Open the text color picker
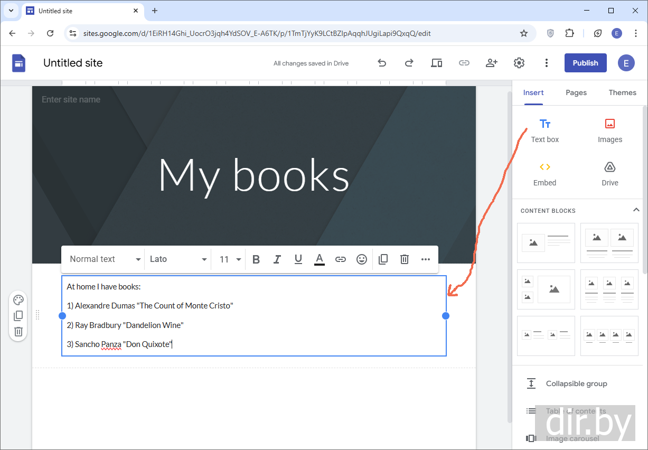Image resolution: width=648 pixels, height=450 pixels. [x=320, y=259]
